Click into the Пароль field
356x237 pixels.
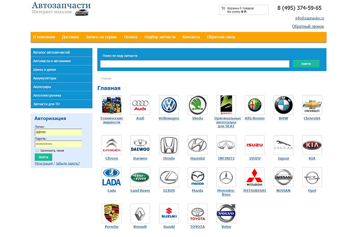point(58,144)
